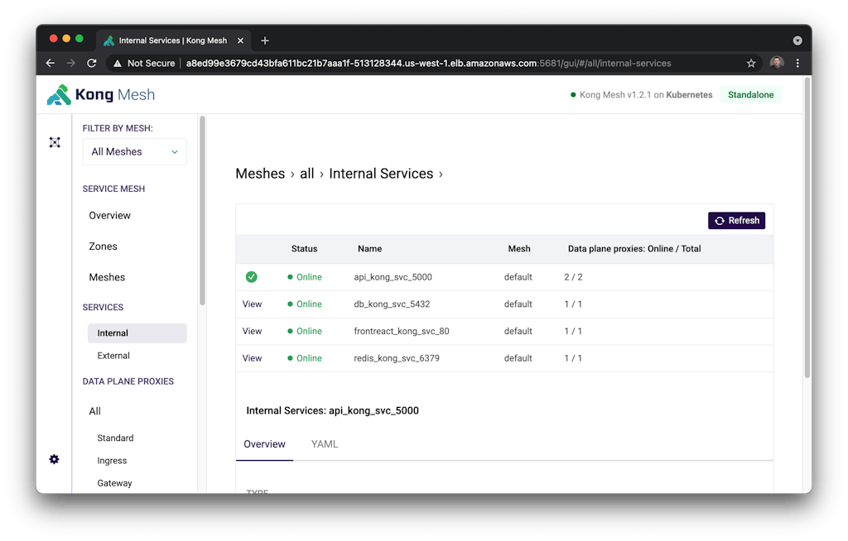848x541 pixels.
Task: Click the Kong Mesh logo
Action: (x=100, y=94)
